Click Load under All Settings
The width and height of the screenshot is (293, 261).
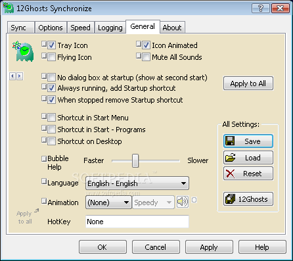(248, 158)
